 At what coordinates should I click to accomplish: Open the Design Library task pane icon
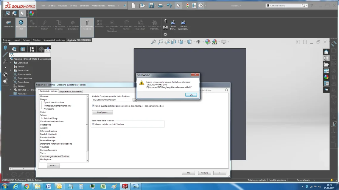(326, 58)
